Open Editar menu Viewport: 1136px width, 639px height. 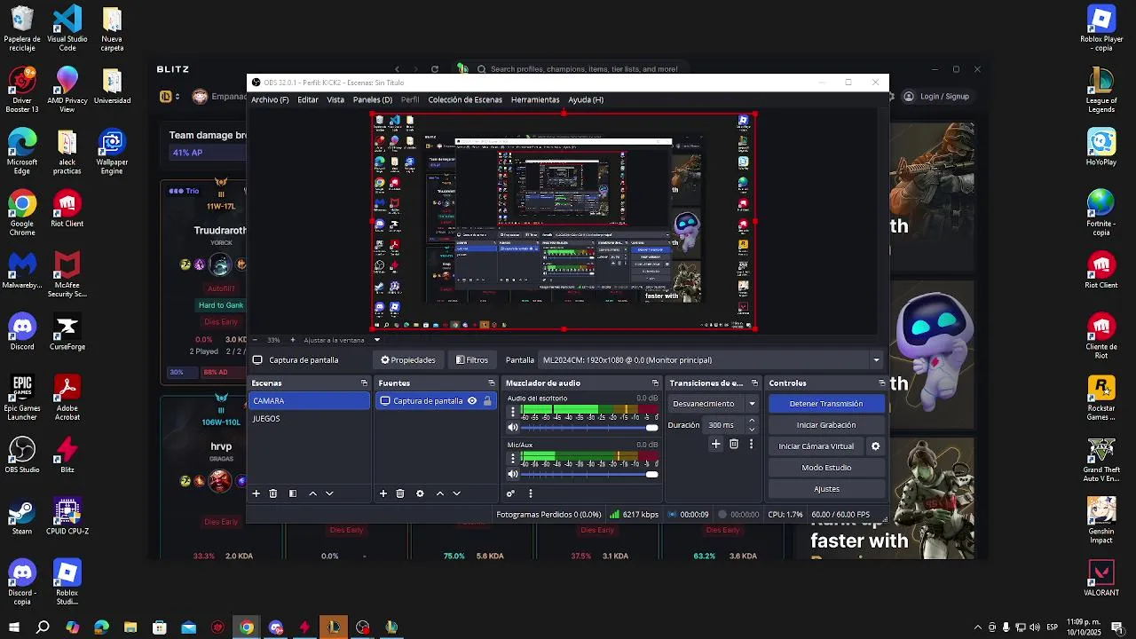[x=308, y=99]
